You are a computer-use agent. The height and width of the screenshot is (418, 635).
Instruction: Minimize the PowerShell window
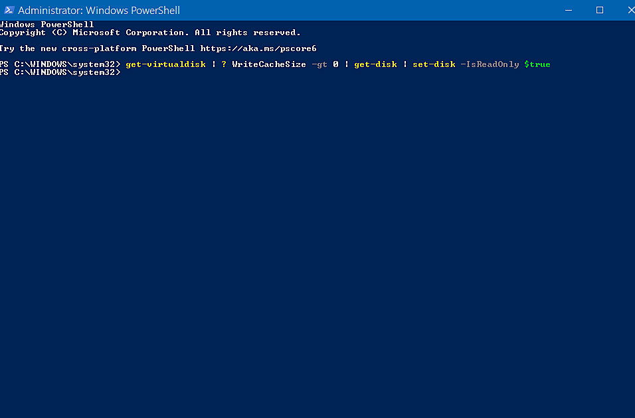569,10
